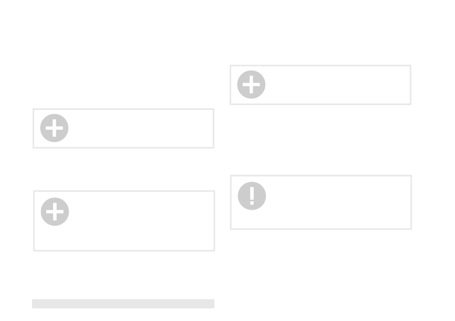Image resolution: width=455 pixels, height=321 pixels.
Task: Click the blank area below the exclamation icon
Action: coord(252,219)
